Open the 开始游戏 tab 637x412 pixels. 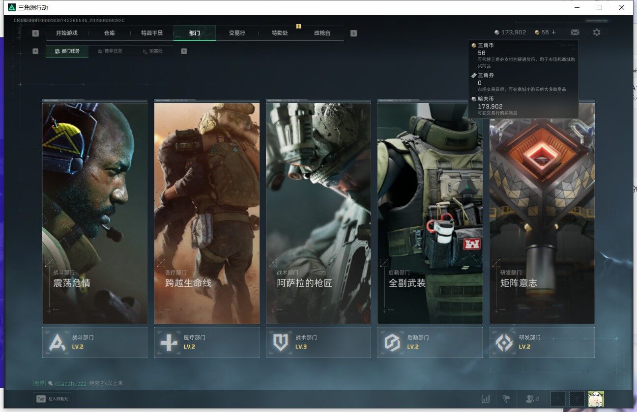[66, 33]
